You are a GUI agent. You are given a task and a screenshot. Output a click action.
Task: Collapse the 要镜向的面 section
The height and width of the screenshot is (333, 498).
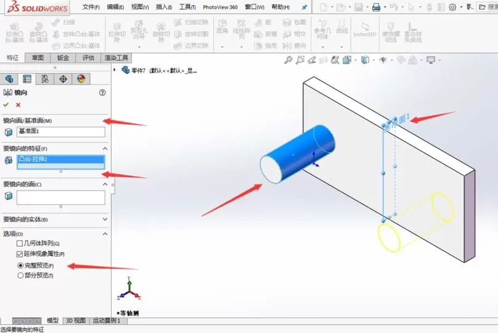[x=105, y=184]
